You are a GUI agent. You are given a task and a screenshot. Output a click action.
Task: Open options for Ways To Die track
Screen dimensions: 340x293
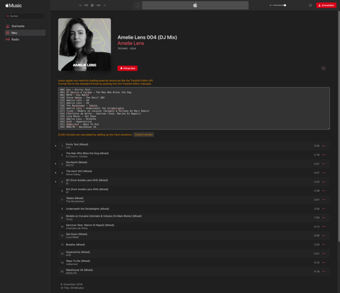point(323,262)
